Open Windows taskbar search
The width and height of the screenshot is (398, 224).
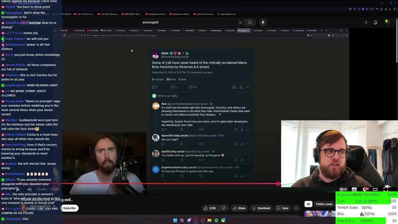pos(182,220)
